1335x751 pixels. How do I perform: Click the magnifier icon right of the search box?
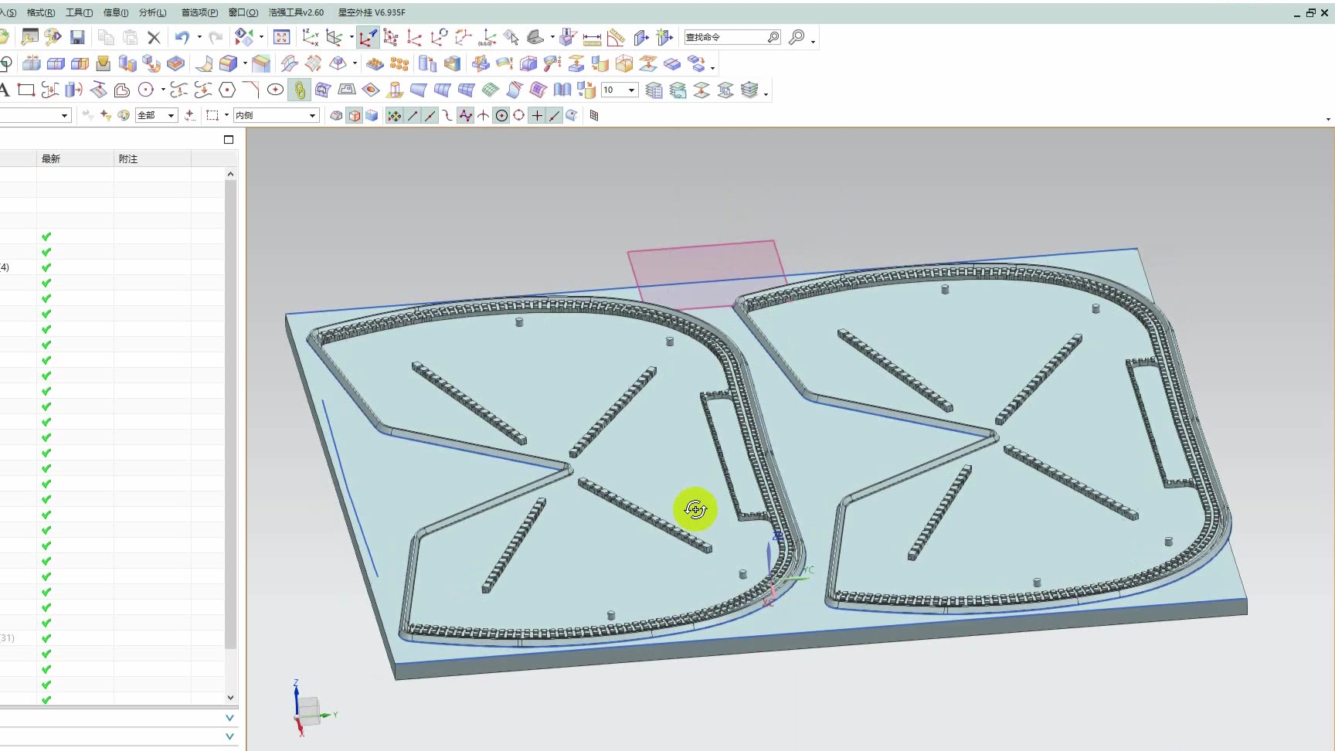point(797,37)
